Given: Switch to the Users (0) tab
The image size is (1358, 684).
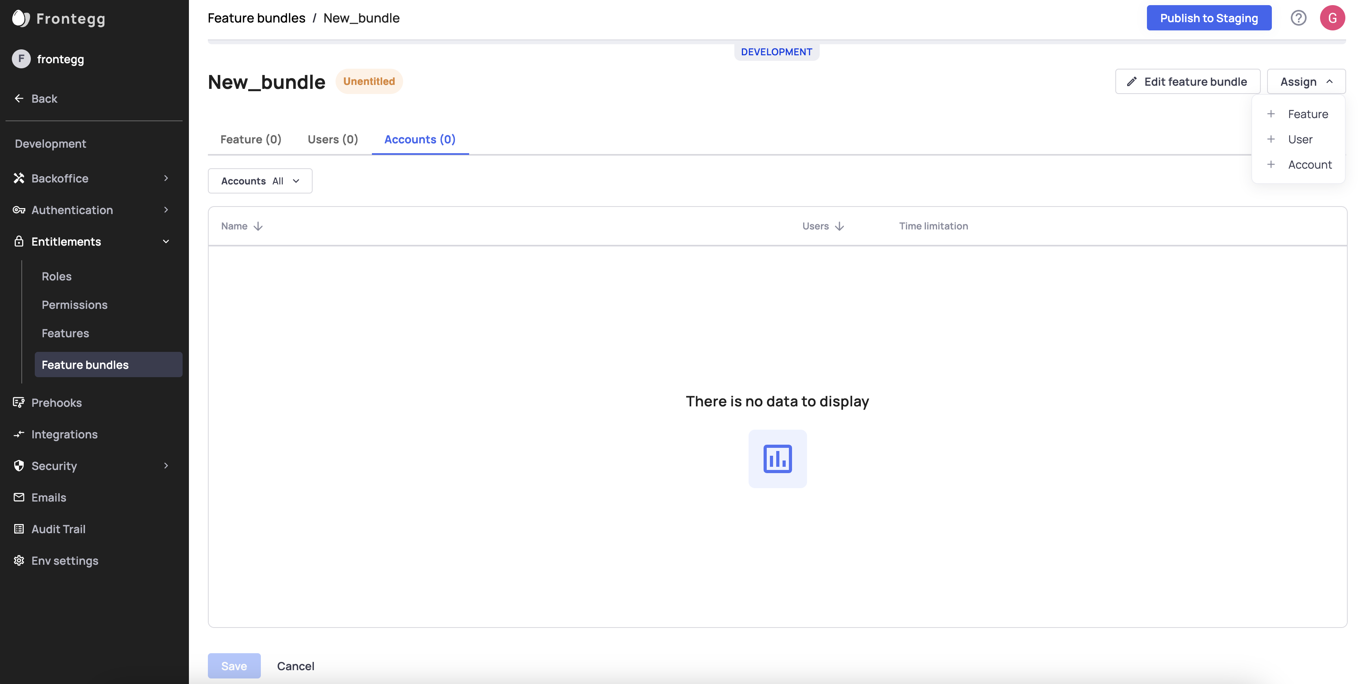Looking at the screenshot, I should [x=333, y=139].
